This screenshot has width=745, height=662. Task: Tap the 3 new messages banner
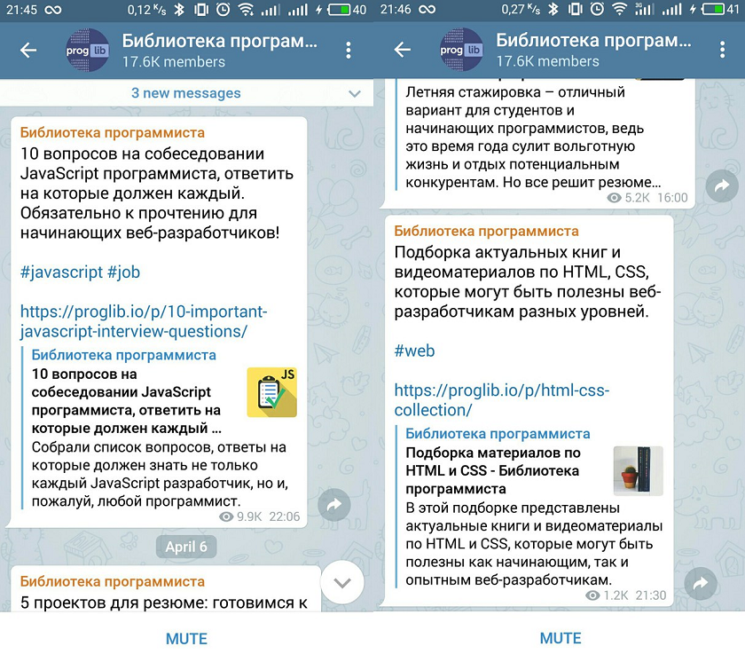[x=186, y=93]
